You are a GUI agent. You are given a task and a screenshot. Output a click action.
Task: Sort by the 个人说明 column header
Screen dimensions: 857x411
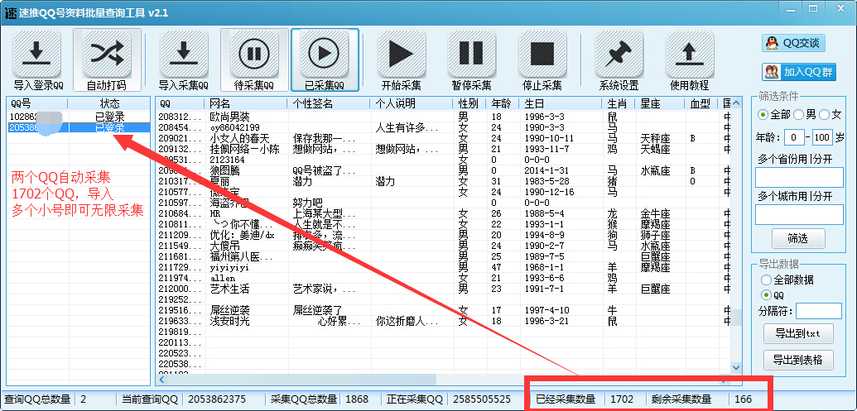412,103
